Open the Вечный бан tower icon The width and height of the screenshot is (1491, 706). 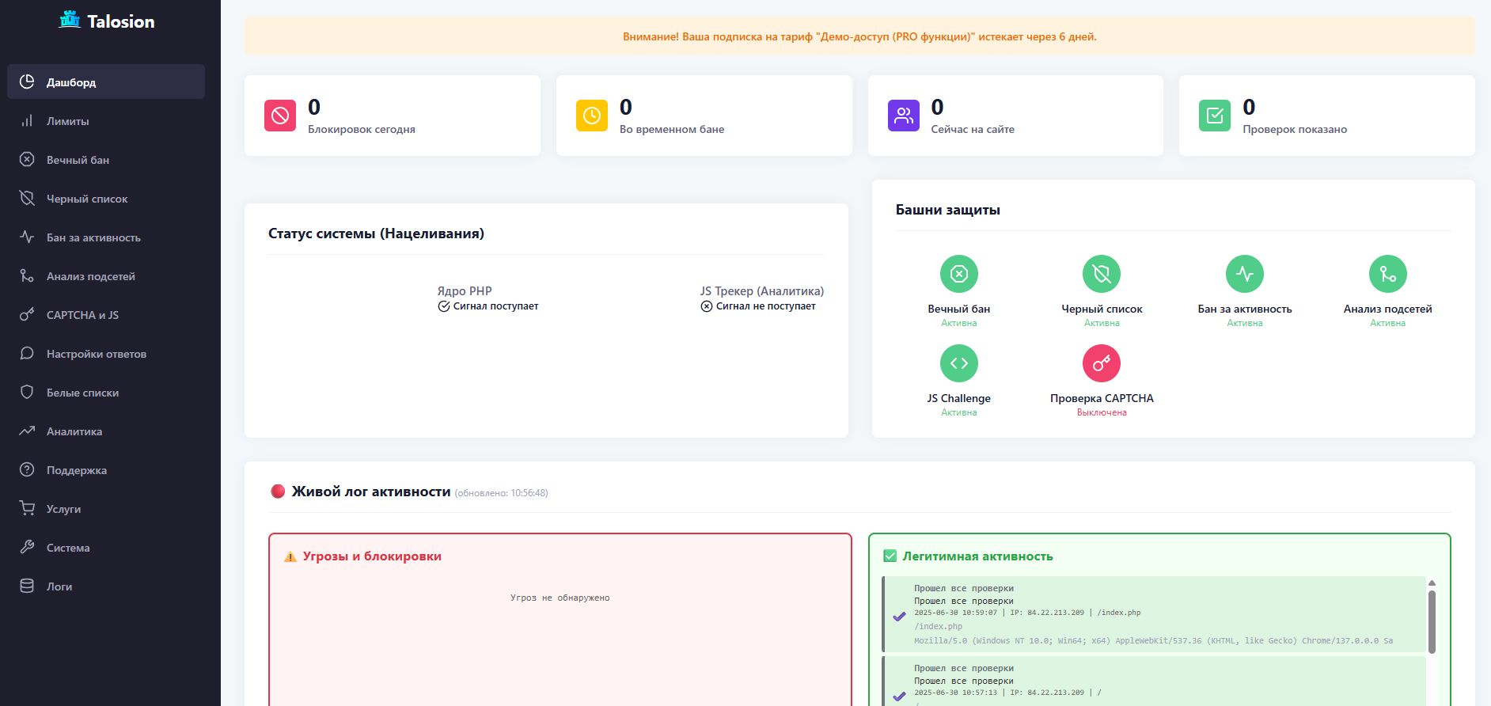(x=958, y=274)
